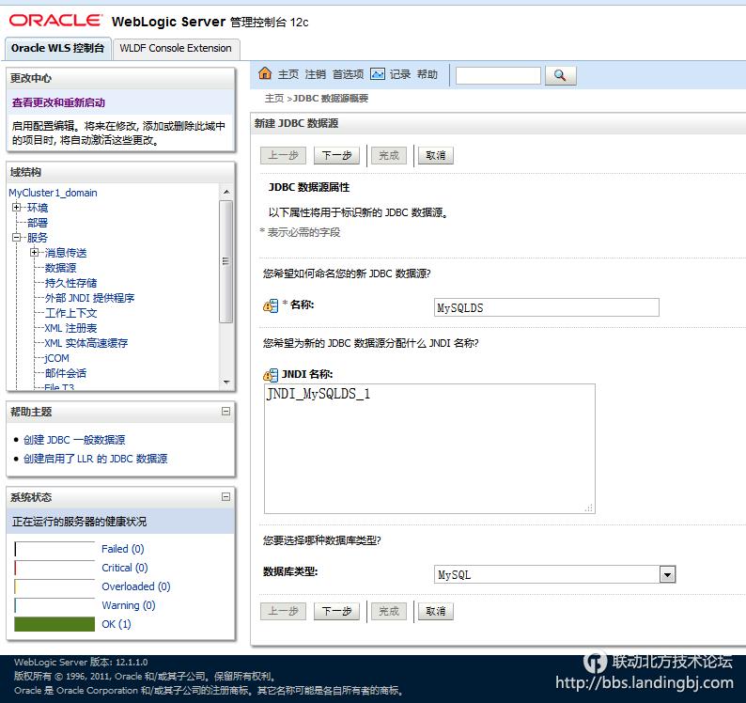Click the magnifier search button

560,75
